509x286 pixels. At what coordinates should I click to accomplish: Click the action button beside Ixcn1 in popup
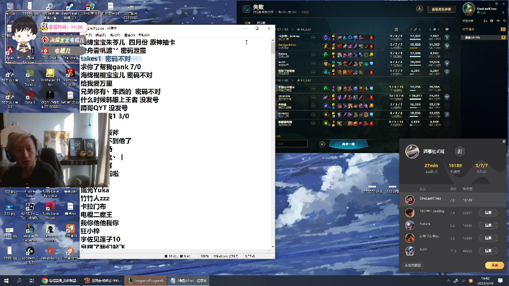point(488,250)
